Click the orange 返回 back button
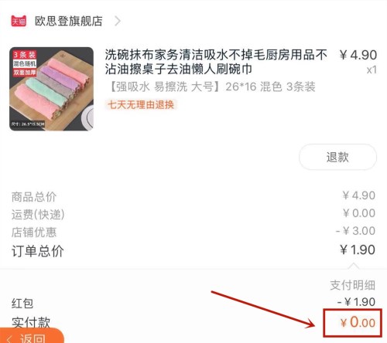The height and width of the screenshot is (343, 387). [x=32, y=335]
